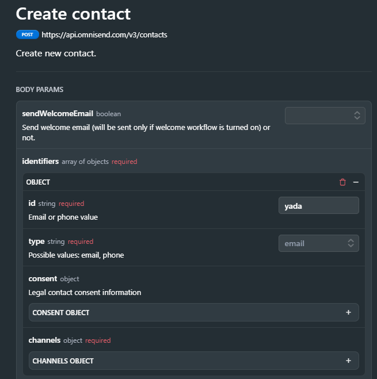Open sendWelcomeEmail boolean dropdown
377x379 pixels.
[x=325, y=116]
